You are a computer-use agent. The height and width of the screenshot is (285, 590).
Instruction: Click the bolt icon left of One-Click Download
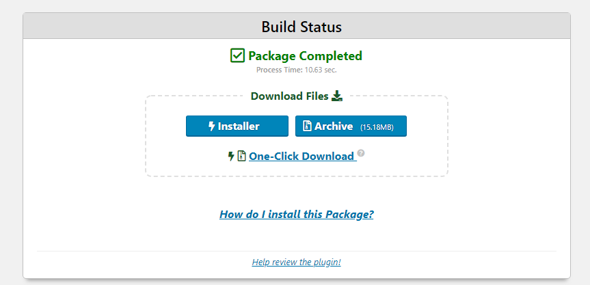tap(231, 156)
